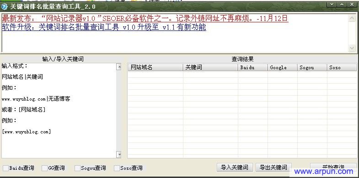Click the announcement panel's scroll down arrow
This screenshot has height=178, width=359.
pos(352,48)
